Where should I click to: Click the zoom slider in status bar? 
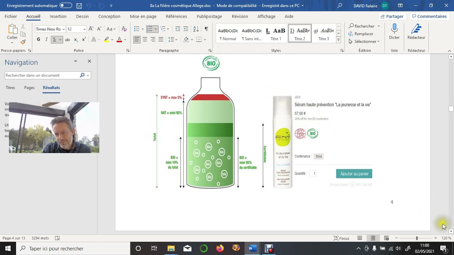pyautogui.click(x=417, y=238)
